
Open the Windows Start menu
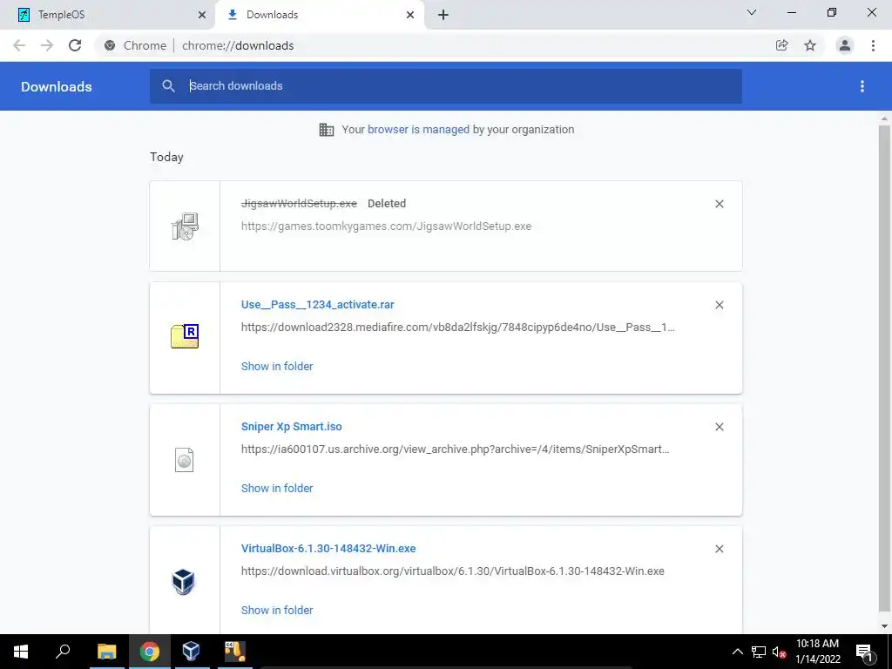(x=21, y=652)
